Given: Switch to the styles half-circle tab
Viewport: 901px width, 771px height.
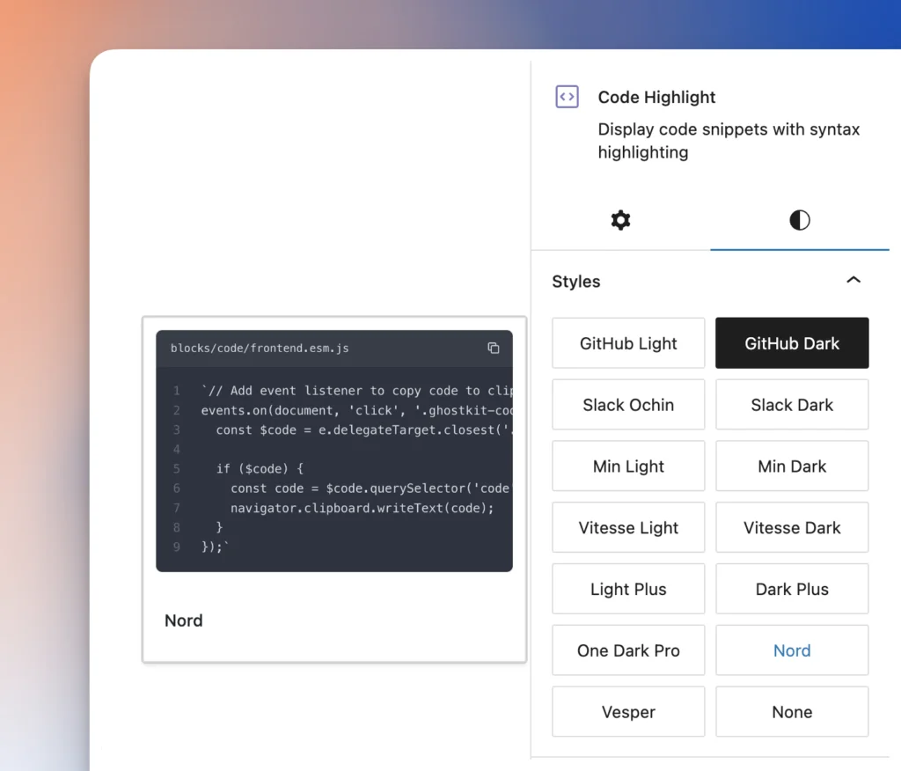Looking at the screenshot, I should point(799,220).
